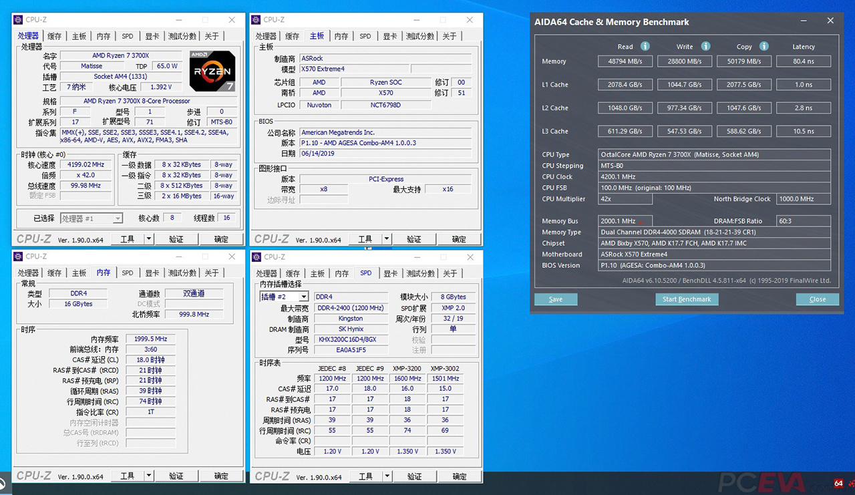Expand the 插槽 #2 slot selector dropdown
This screenshot has width=855, height=495.
(303, 297)
